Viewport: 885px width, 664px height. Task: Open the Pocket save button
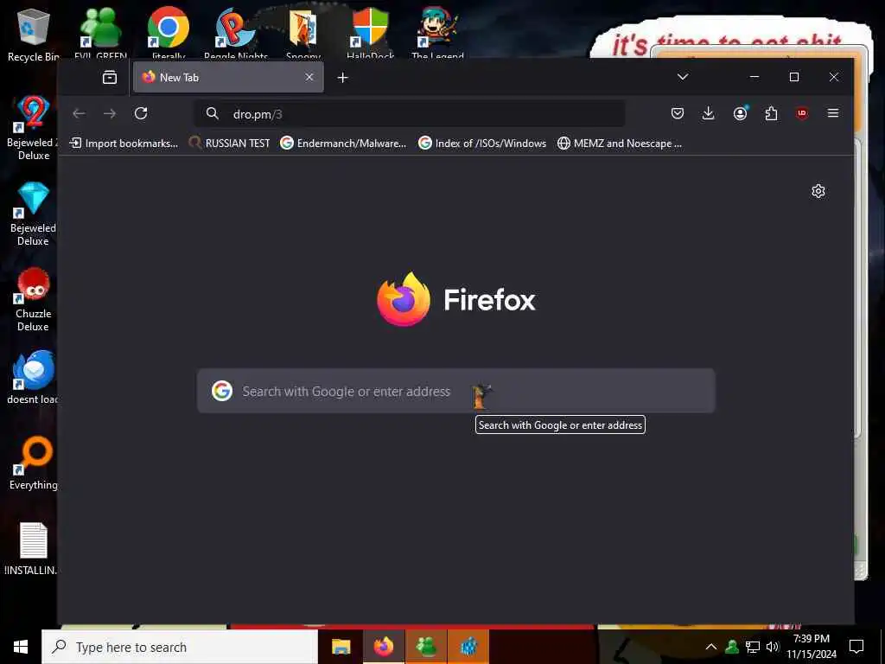[x=678, y=113]
